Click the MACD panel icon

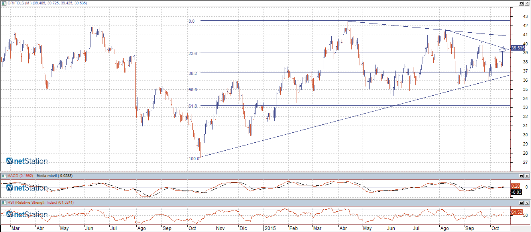point(4,175)
